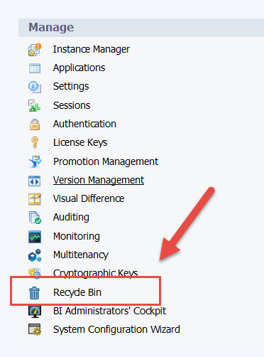Open Instance Manager

(x=92, y=50)
